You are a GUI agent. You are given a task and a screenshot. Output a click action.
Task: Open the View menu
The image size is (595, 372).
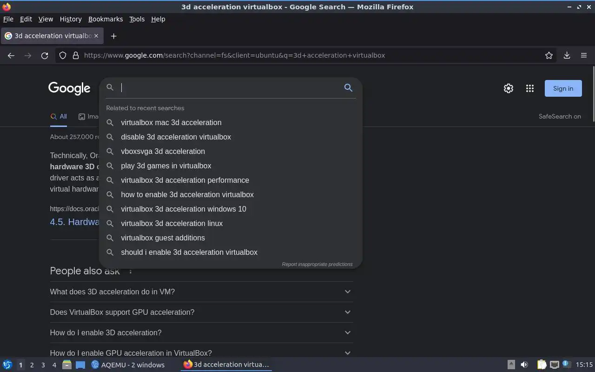46,19
